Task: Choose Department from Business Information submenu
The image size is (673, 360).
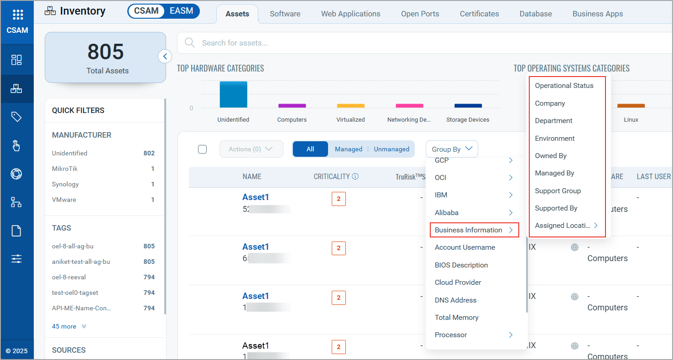Action: [x=553, y=121]
